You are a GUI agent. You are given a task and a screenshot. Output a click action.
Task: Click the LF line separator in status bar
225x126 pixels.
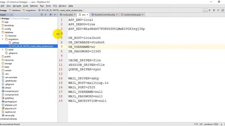tap(201, 124)
